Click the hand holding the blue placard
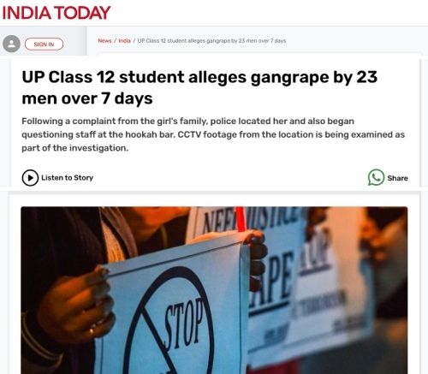The height and width of the screenshot is (374, 428). point(77,302)
